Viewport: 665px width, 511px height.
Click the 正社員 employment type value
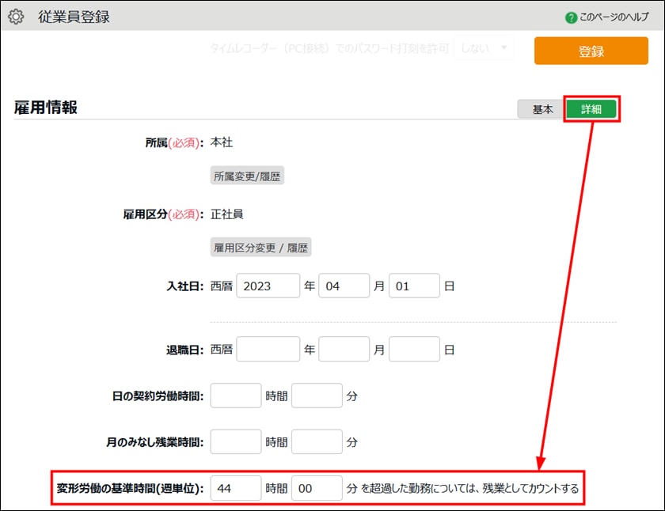(227, 214)
